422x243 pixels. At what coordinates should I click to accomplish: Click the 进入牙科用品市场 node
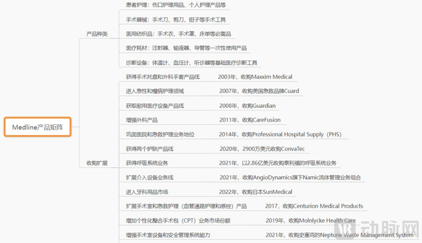click(147, 192)
